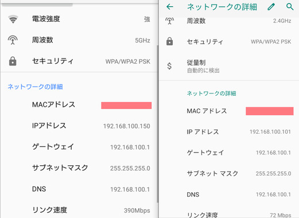
Task: Tap the right panel lock icon
Action: tap(169, 41)
